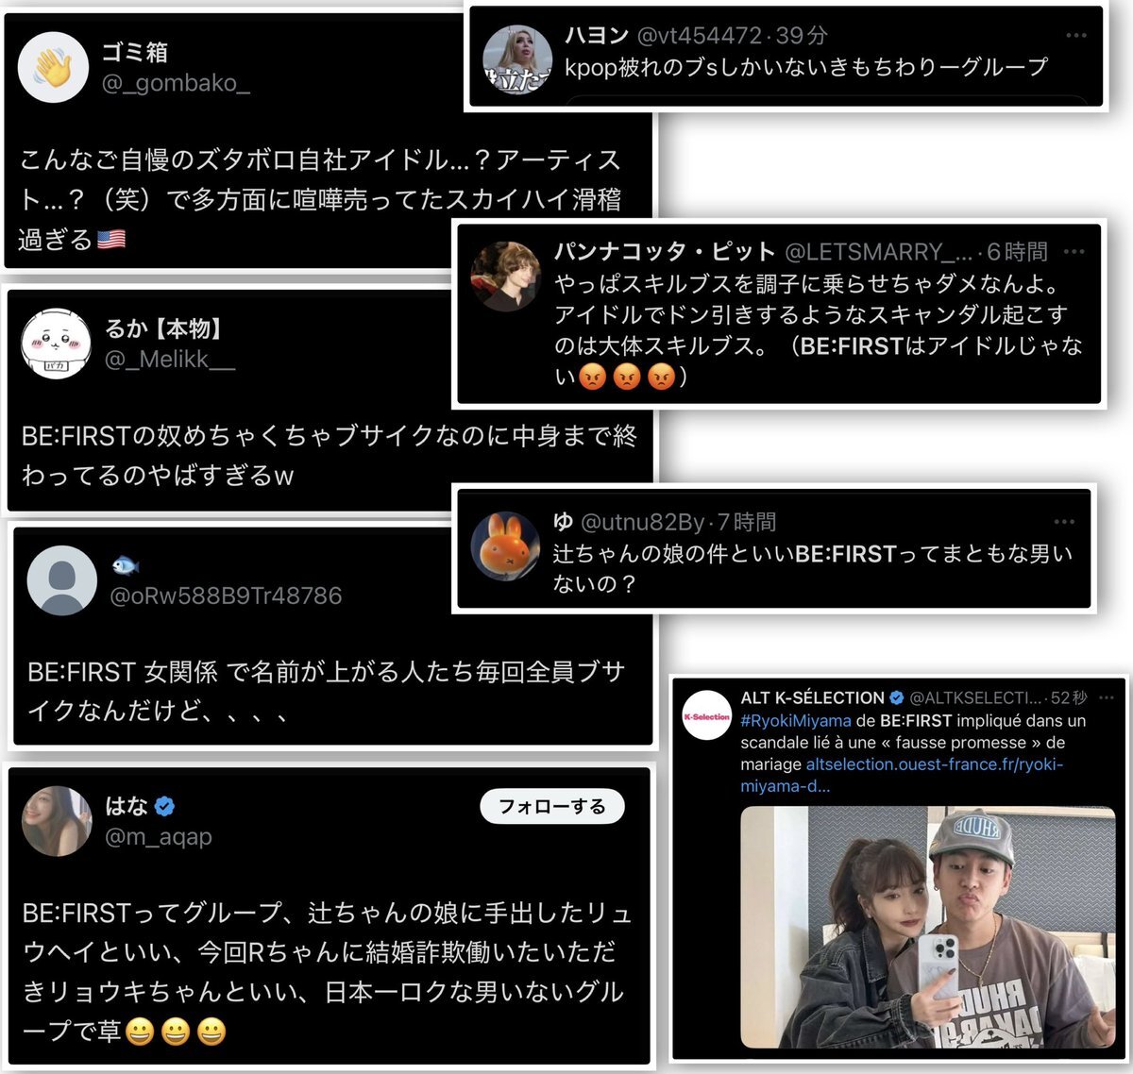Click the フォローする button
Viewport: 1133px width, 1074px height.
(552, 806)
